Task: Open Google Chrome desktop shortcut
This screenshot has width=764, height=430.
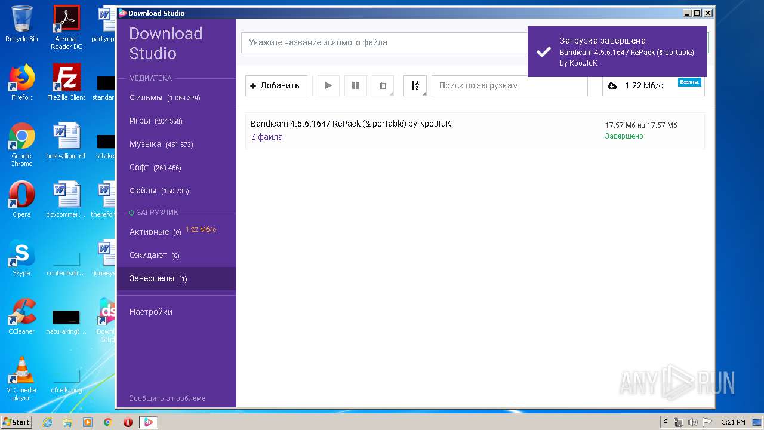Action: coord(21,145)
